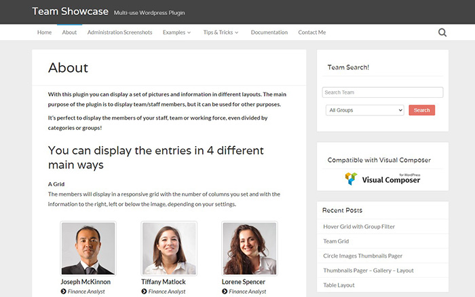The height and width of the screenshot is (297, 475).
Task: Open the All Groups dropdown
Action: pos(365,110)
